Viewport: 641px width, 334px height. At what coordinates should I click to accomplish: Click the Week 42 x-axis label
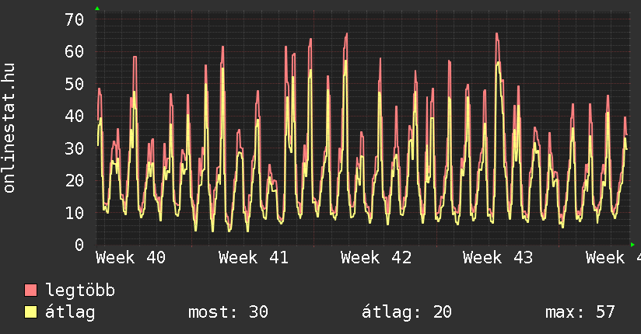click(x=376, y=257)
